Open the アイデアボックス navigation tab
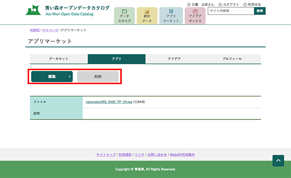291x178 pixels. pyautogui.click(x=195, y=16)
